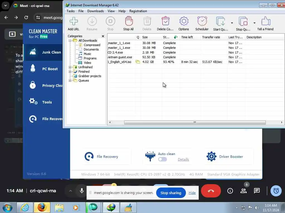The image size is (285, 213).
Task: Stop all downloads with Stop All
Action: (x=129, y=24)
